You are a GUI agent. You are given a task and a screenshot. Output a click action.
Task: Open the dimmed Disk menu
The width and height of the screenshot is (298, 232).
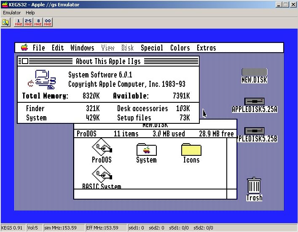[x=128, y=48]
